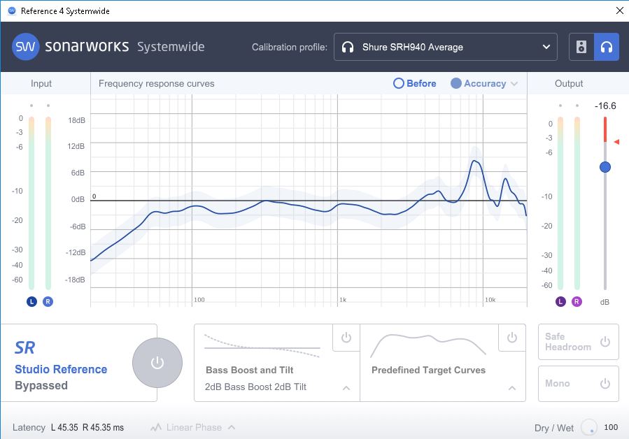Enable Studio Reference calibration with power button
This screenshot has height=439, width=629.
[157, 363]
